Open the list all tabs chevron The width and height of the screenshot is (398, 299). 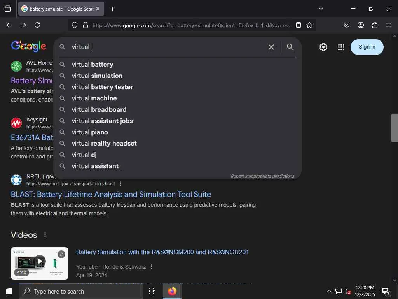click(x=321, y=9)
